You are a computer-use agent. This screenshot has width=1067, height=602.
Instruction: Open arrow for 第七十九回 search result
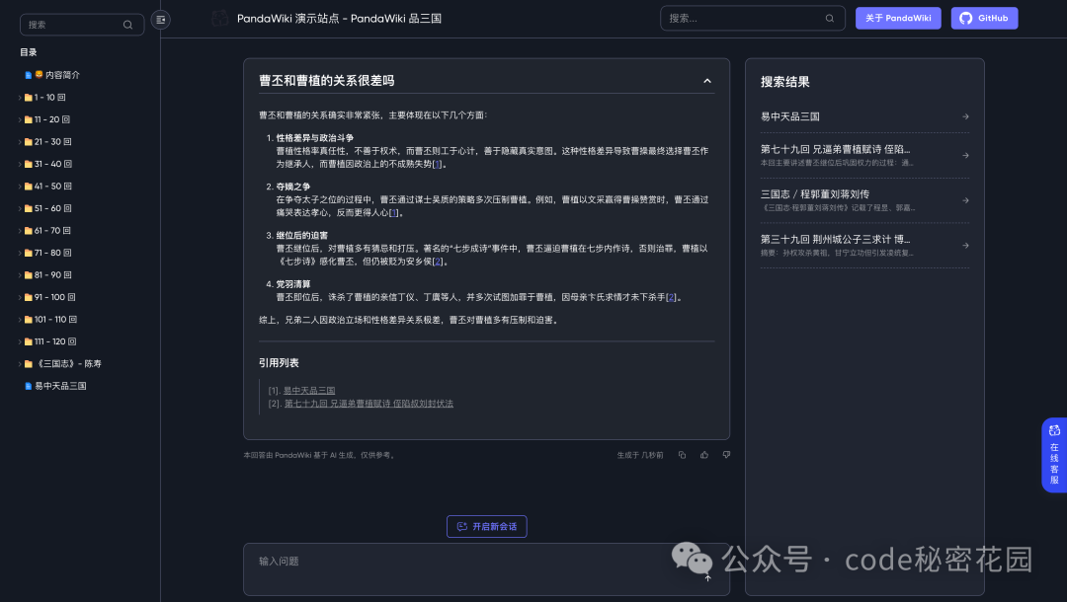(x=965, y=156)
